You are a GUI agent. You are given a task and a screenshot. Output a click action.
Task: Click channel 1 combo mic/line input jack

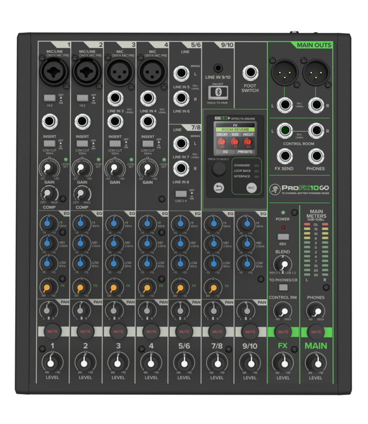[54, 72]
